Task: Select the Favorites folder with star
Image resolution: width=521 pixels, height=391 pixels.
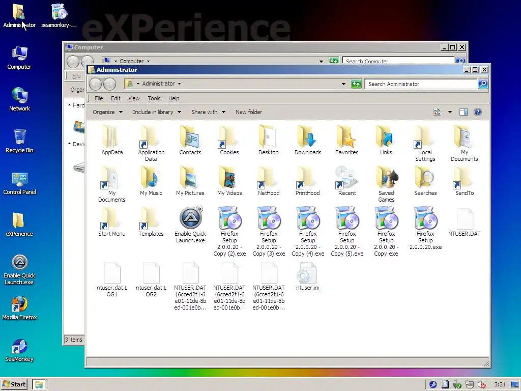Action: click(347, 141)
